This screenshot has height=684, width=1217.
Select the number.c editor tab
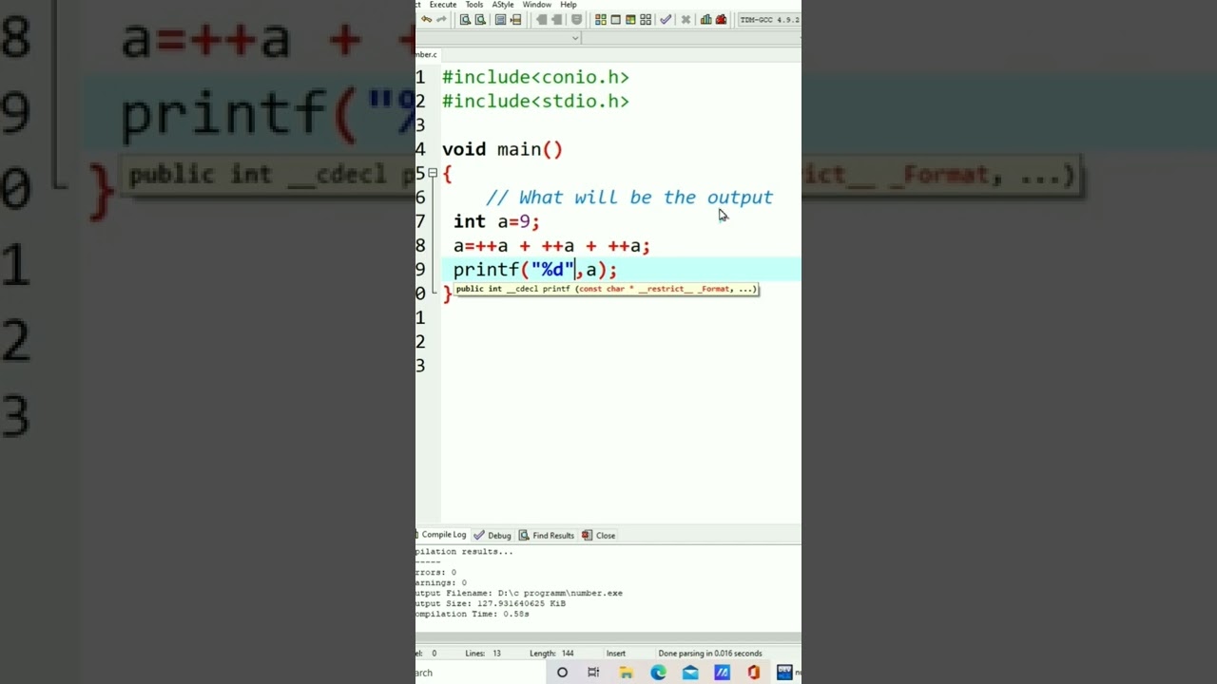[426, 54]
